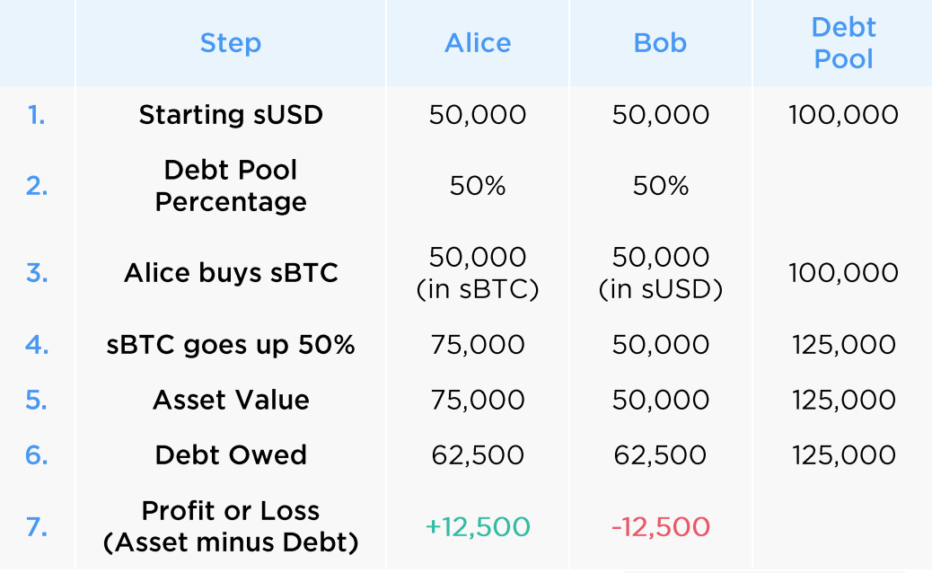Select the sBTC goes up 50% step
This screenshot has width=932, height=573.
(231, 345)
